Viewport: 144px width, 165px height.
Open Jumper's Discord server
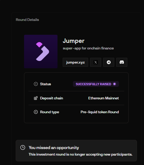coord(122,62)
